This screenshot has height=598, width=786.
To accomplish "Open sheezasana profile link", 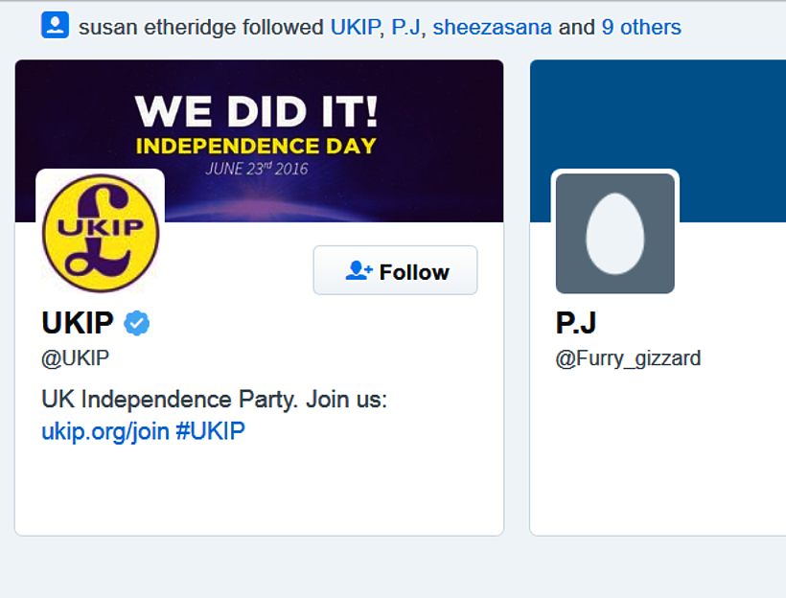I will (x=492, y=27).
